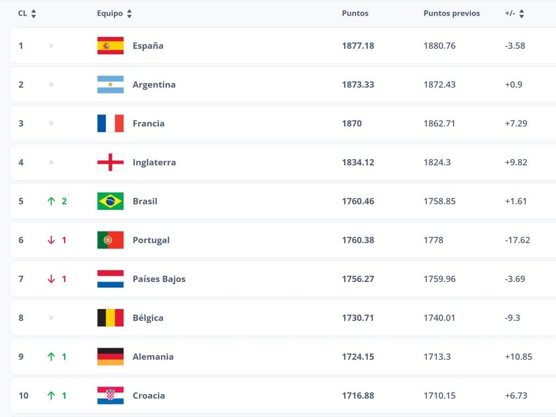Click the France flag icon
This screenshot has width=556, height=417.
(x=110, y=124)
